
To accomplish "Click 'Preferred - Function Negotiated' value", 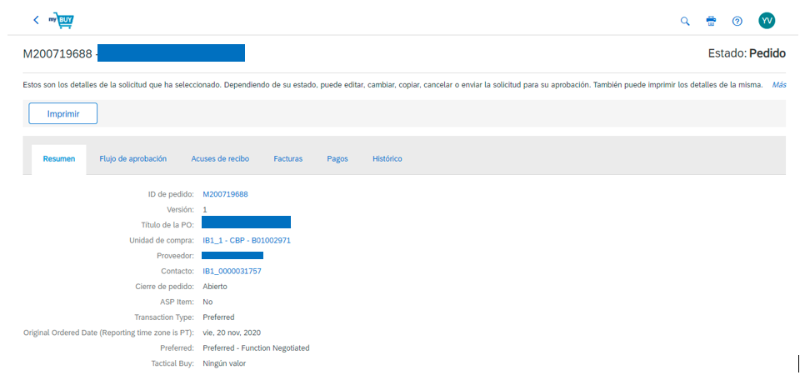I will pyautogui.click(x=256, y=348).
